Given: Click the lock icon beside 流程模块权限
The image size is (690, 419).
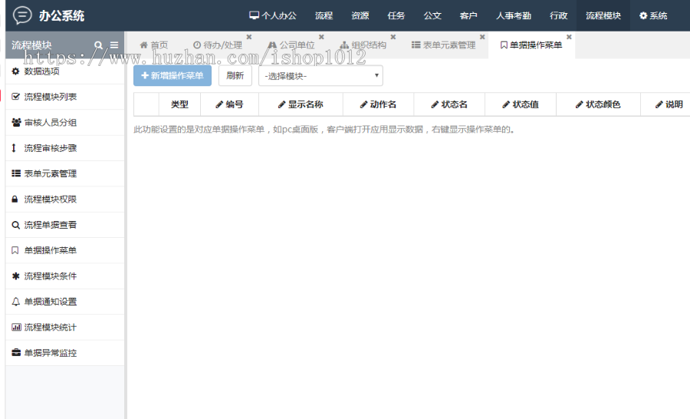Looking at the screenshot, I should click(15, 200).
